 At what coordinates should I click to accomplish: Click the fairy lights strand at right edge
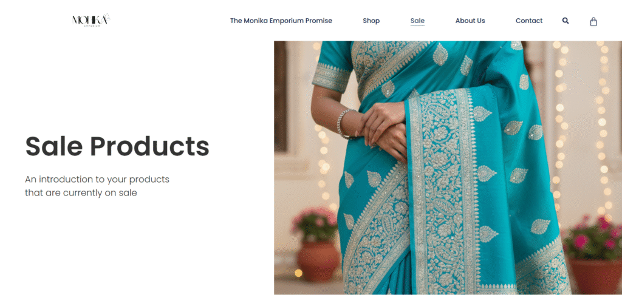coord(603,131)
